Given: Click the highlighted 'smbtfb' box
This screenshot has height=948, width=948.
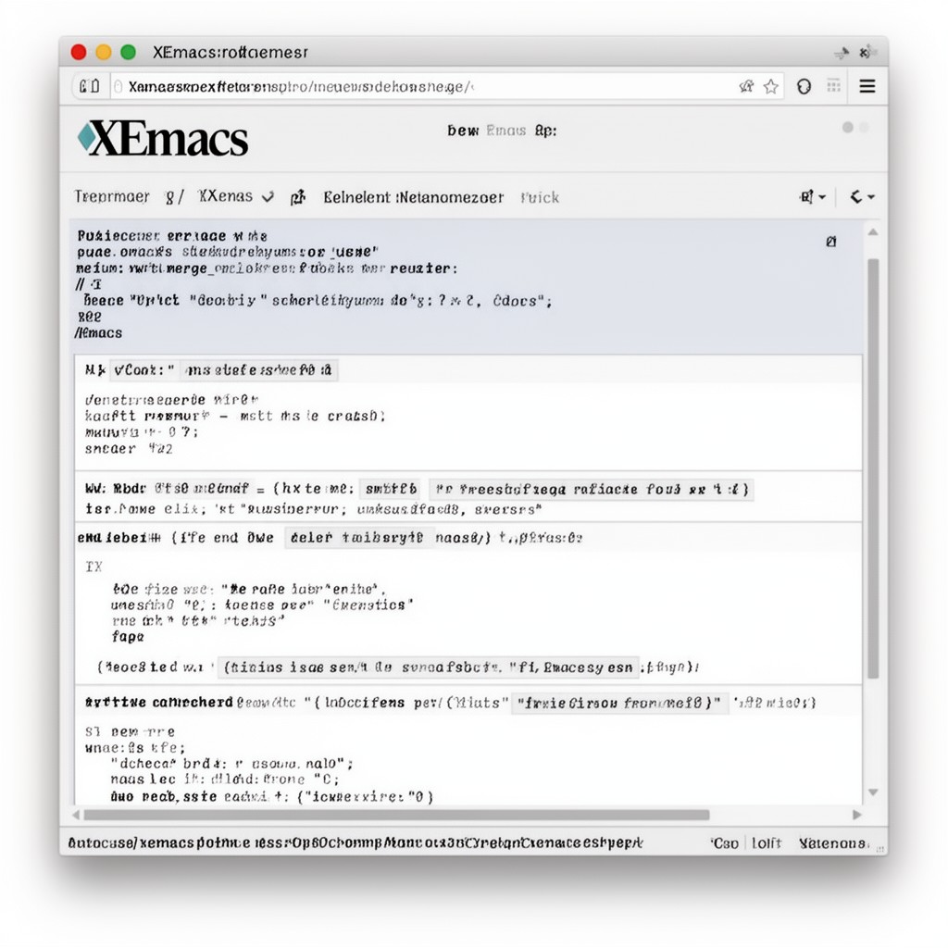Looking at the screenshot, I should pyautogui.click(x=391, y=489).
